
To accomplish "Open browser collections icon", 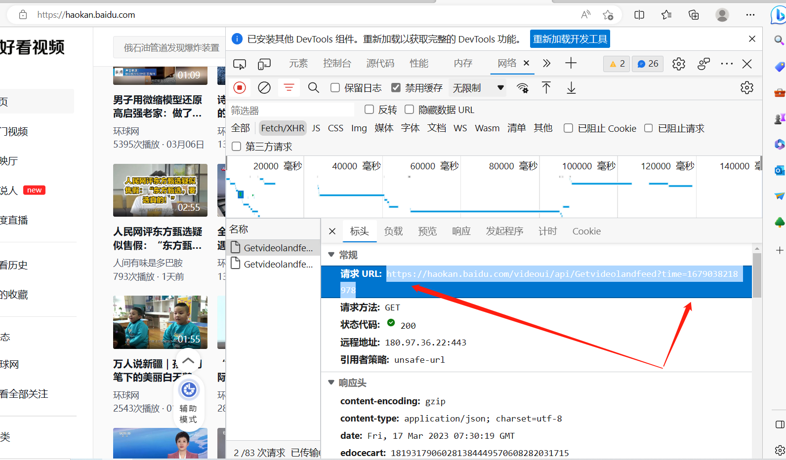I will [x=694, y=15].
